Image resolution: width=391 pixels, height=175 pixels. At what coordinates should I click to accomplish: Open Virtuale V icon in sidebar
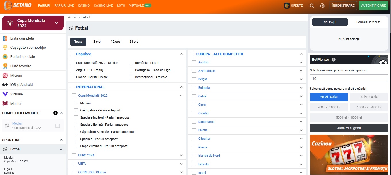click(x=5, y=94)
